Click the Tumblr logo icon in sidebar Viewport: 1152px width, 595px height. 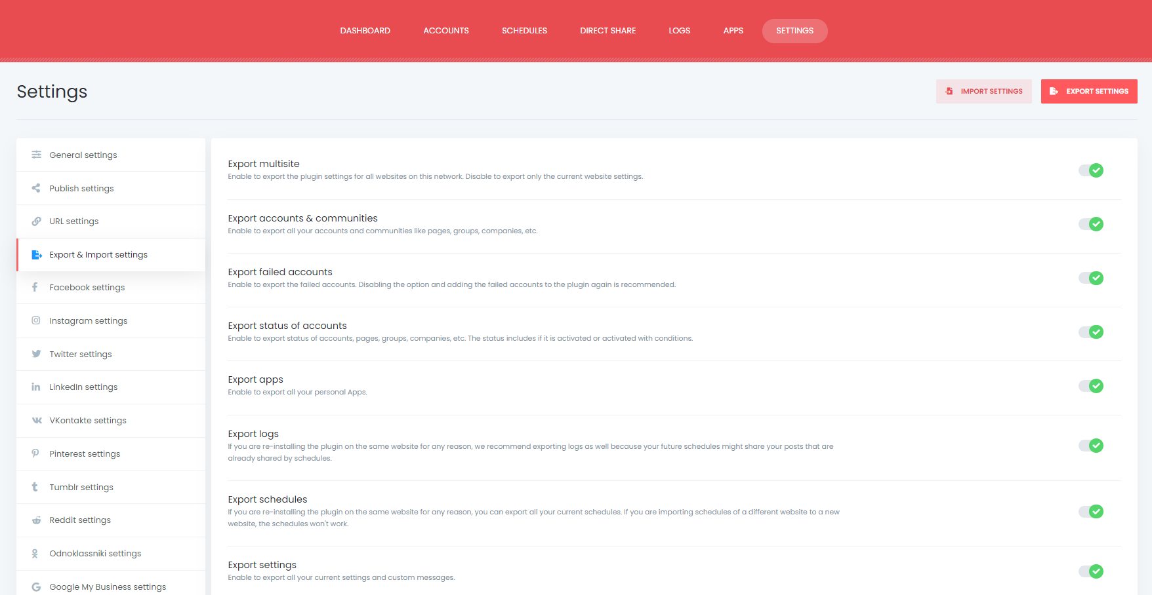(x=35, y=487)
